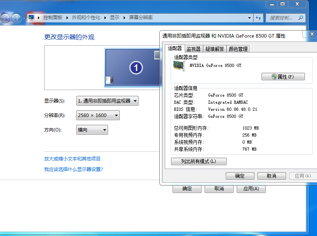Click the 属性(P) button with shield
317x236 pixels.
pyautogui.click(x=283, y=77)
